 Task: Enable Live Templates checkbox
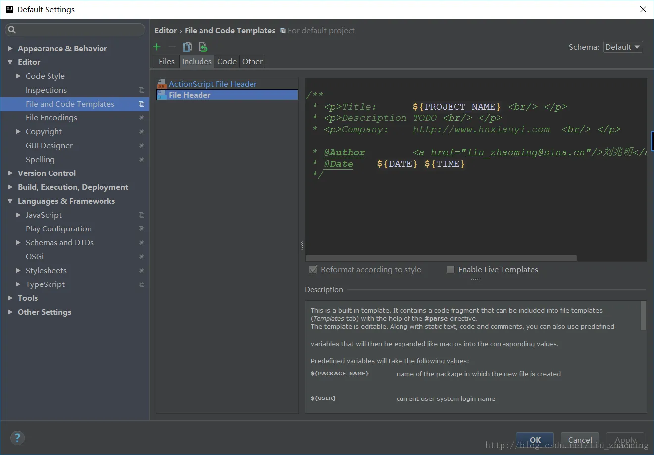tap(451, 269)
